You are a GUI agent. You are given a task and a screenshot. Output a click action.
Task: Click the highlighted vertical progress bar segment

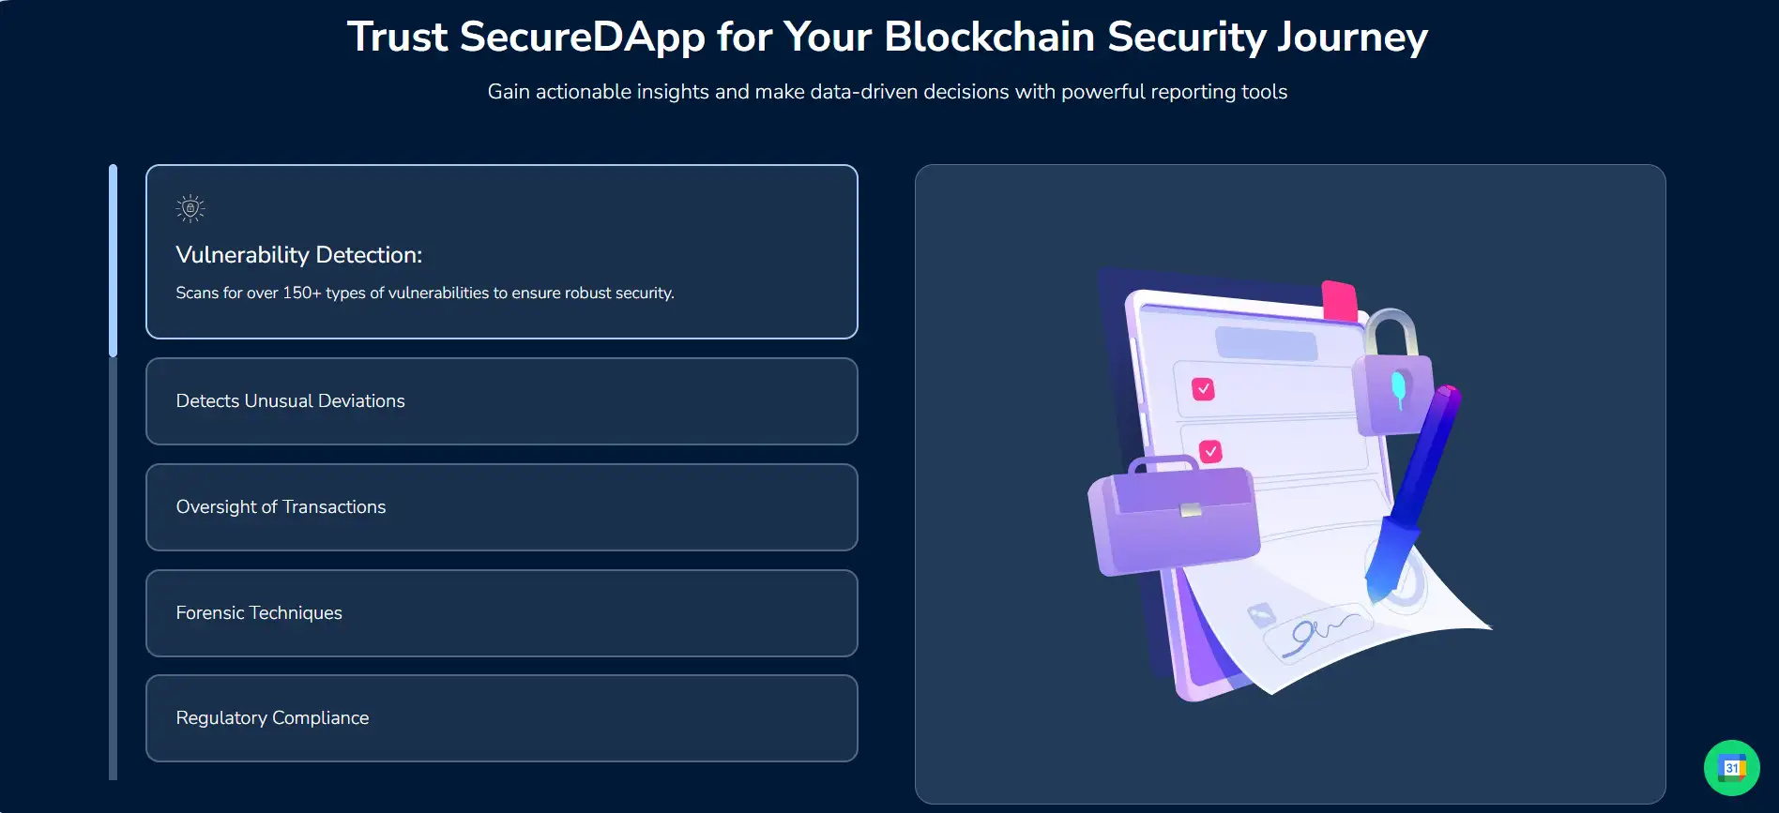(x=114, y=261)
